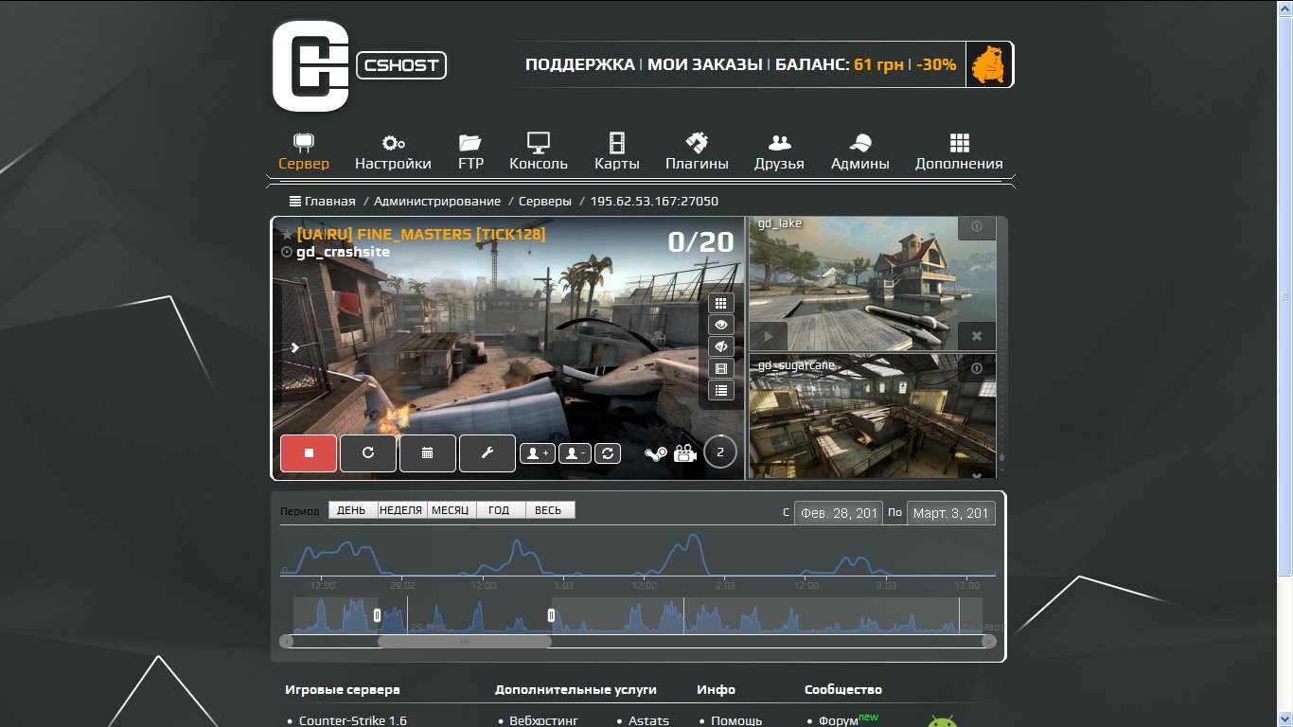
Task: Toggle the eye visibility icon
Action: coord(721,325)
